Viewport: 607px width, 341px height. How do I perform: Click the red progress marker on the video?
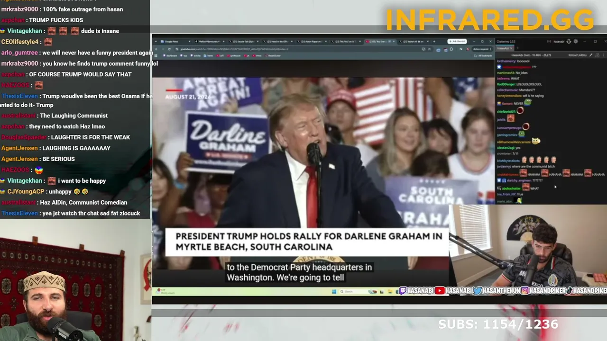click(x=174, y=90)
